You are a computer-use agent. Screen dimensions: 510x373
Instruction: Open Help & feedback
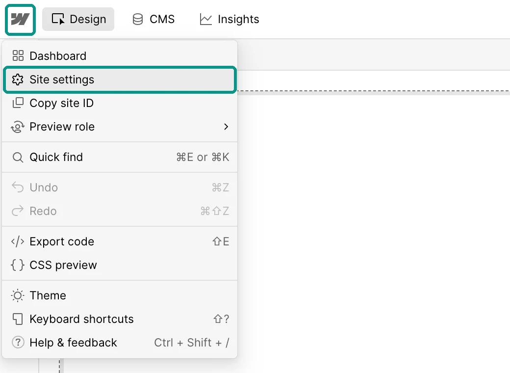(120, 343)
